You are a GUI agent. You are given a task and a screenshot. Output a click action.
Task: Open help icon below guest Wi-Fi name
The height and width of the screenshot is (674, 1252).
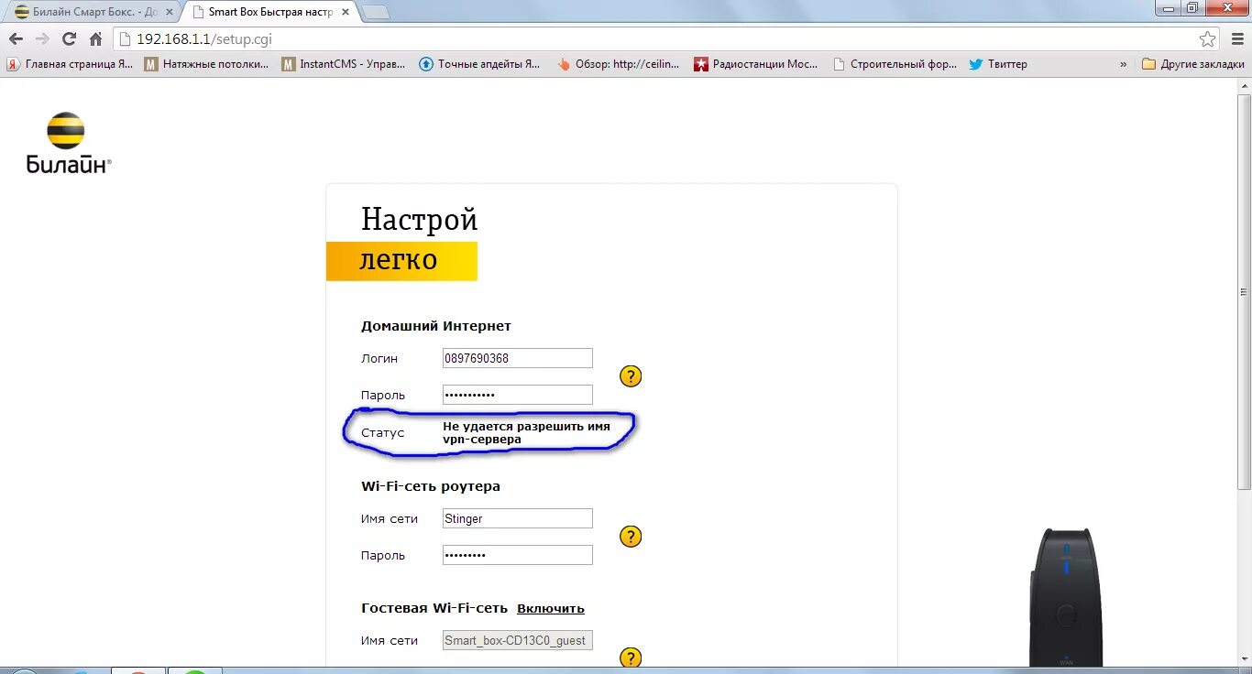(631, 658)
